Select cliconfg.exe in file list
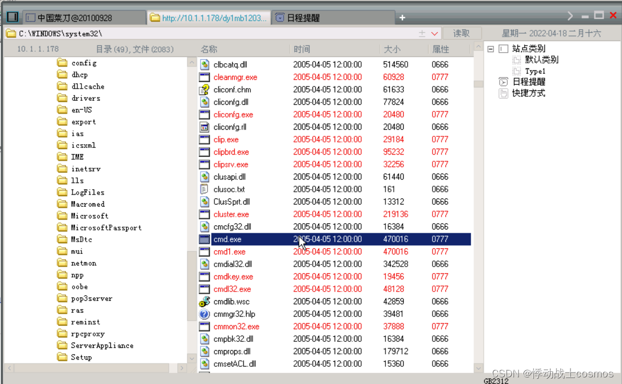The image size is (622, 384). click(x=233, y=115)
